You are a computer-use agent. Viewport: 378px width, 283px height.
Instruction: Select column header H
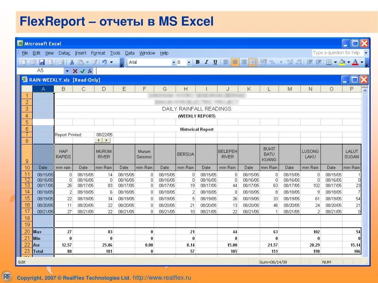click(x=186, y=89)
